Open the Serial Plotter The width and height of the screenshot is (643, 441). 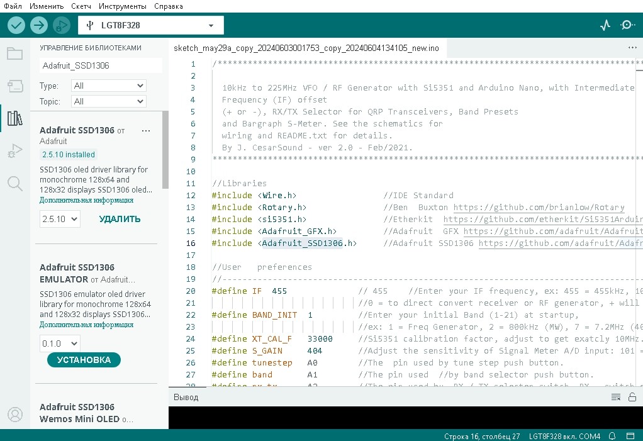(605, 25)
